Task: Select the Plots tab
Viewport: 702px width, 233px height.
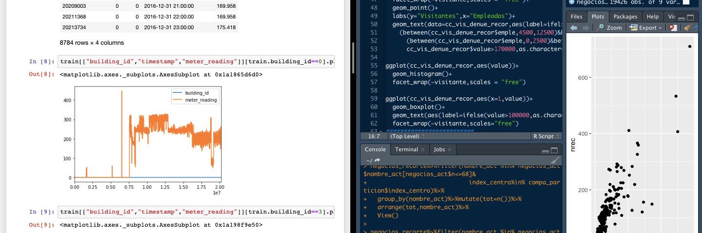Action: pyautogui.click(x=598, y=16)
